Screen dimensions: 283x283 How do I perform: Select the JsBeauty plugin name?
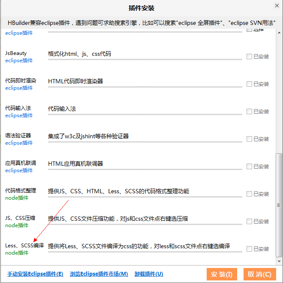coord(16,53)
